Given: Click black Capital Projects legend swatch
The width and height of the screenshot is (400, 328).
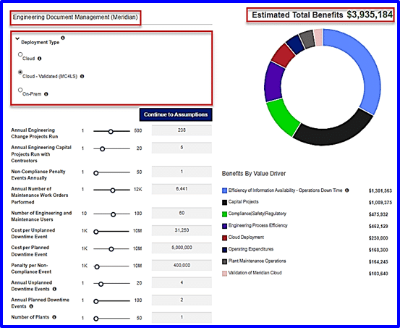Looking at the screenshot, I should (224, 202).
